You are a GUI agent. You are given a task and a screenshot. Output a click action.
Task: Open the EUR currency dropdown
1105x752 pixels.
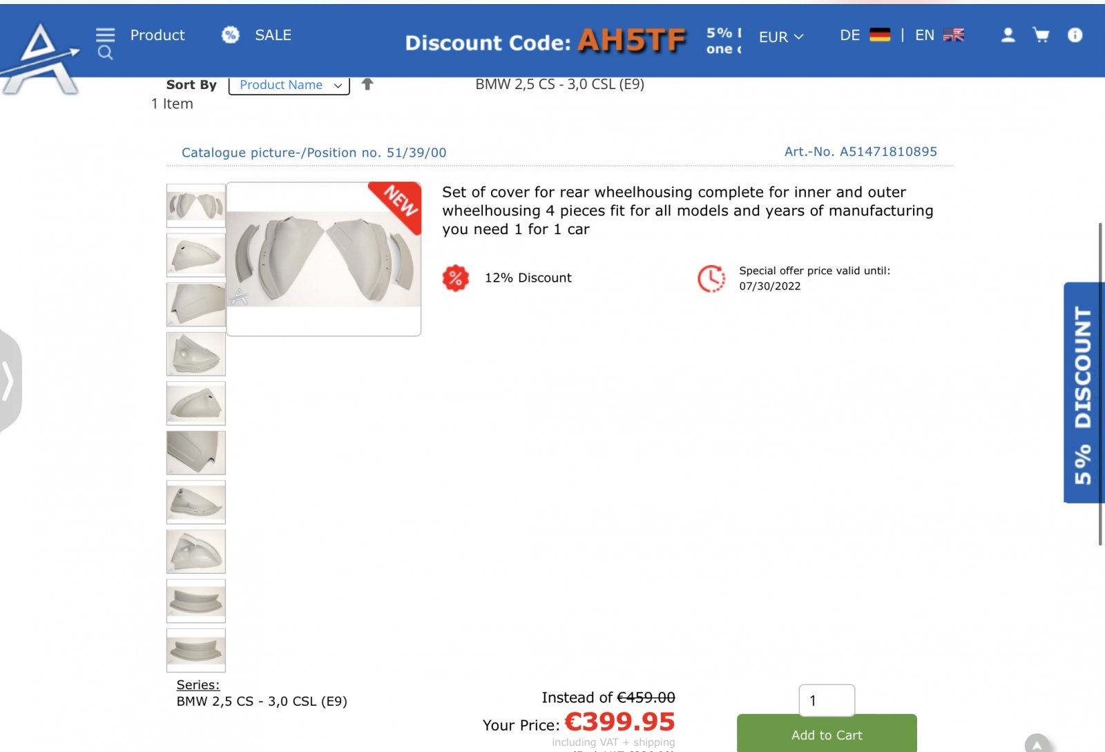(781, 37)
